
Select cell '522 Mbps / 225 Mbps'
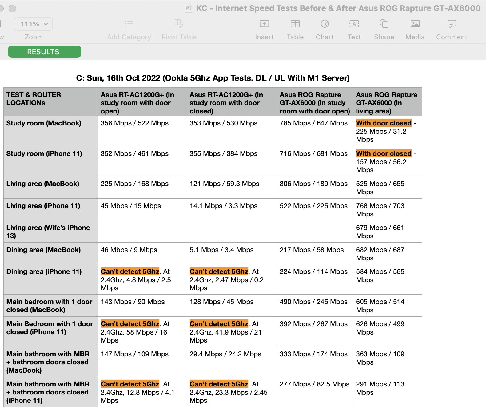pos(315,209)
